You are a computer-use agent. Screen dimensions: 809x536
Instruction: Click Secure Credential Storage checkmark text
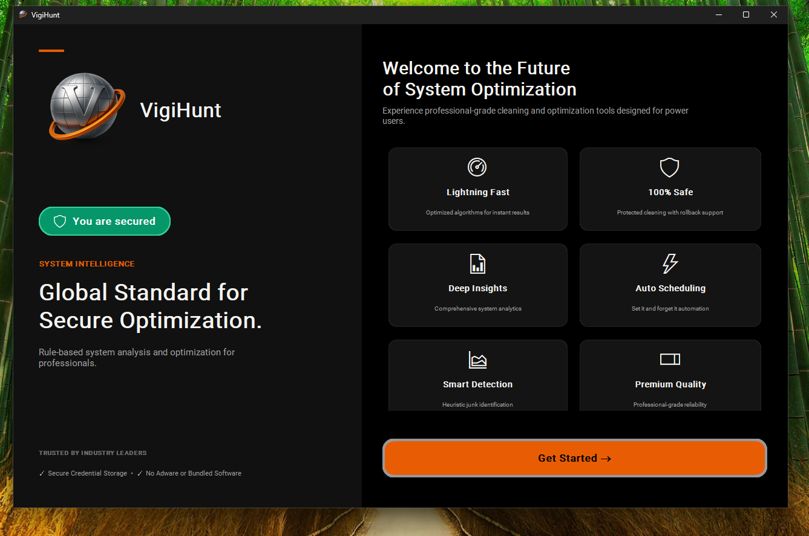point(83,473)
